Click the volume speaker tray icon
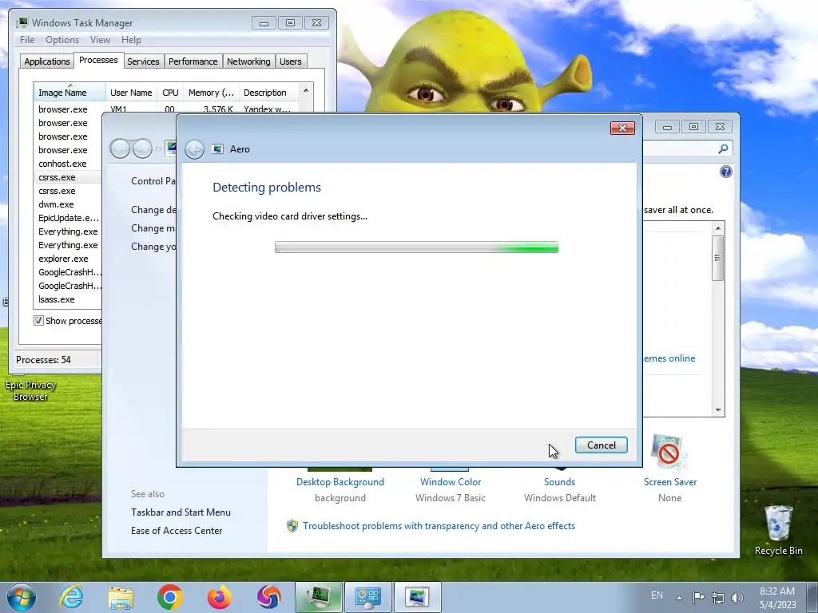Screen dimensions: 818x613 (x=737, y=598)
